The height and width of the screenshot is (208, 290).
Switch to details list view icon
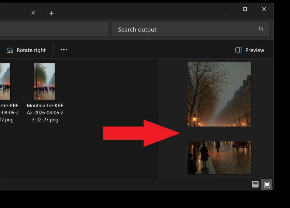point(255,184)
